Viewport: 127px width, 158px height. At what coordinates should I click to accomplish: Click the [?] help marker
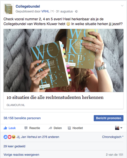[52, 11]
